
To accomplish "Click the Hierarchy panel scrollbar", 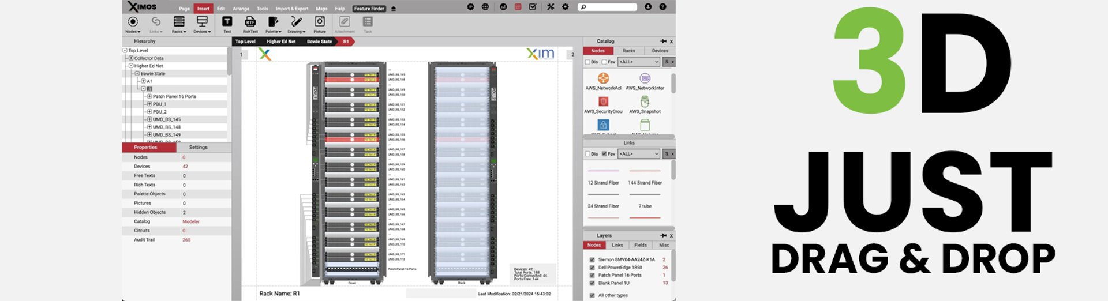I will (x=229, y=62).
